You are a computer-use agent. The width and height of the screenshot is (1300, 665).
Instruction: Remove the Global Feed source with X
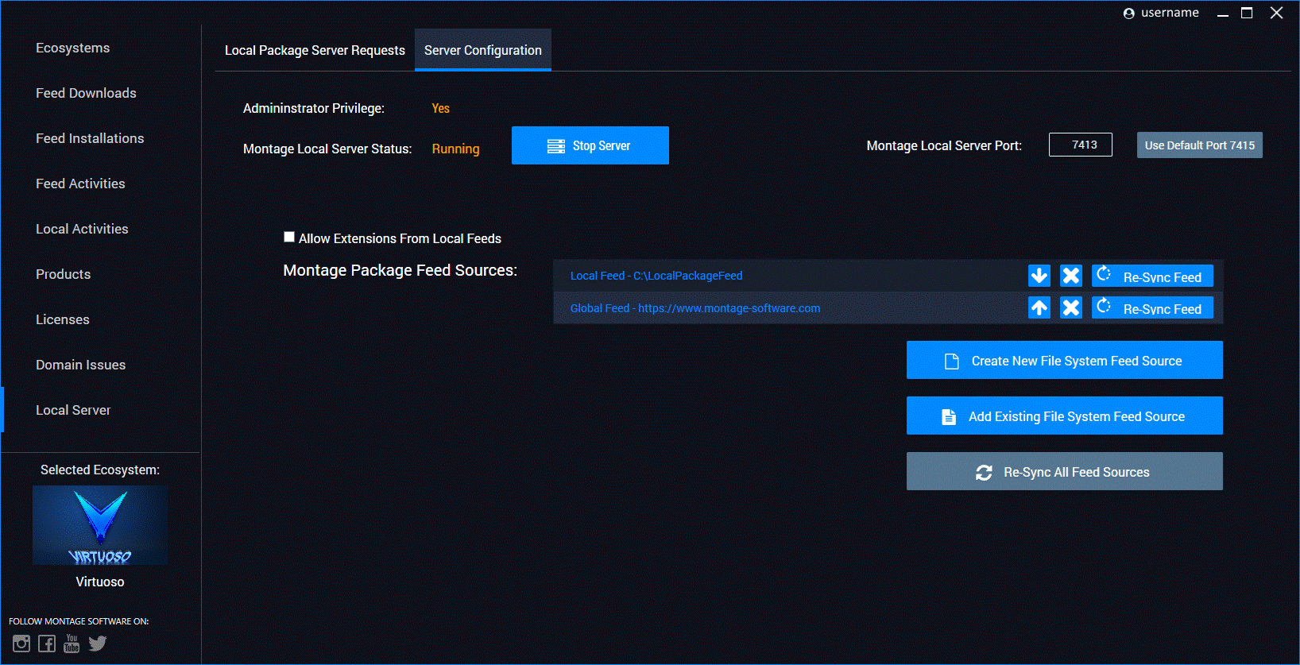click(1071, 307)
